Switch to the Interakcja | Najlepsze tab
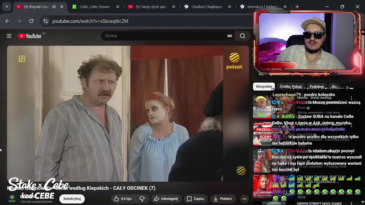The height and width of the screenshot is (205, 365). click(x=263, y=7)
